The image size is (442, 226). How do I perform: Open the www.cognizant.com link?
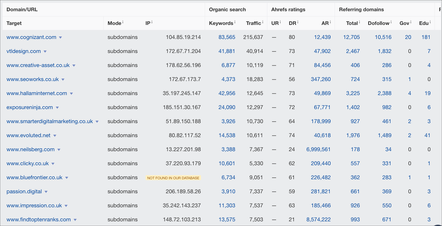[31, 37]
